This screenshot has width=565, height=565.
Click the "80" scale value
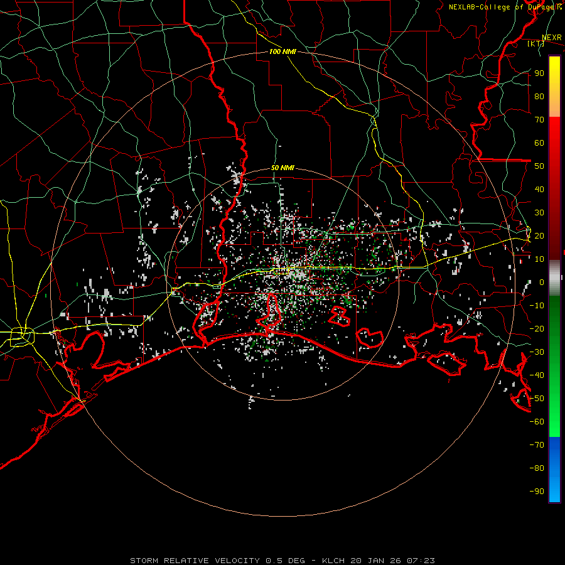(x=539, y=96)
